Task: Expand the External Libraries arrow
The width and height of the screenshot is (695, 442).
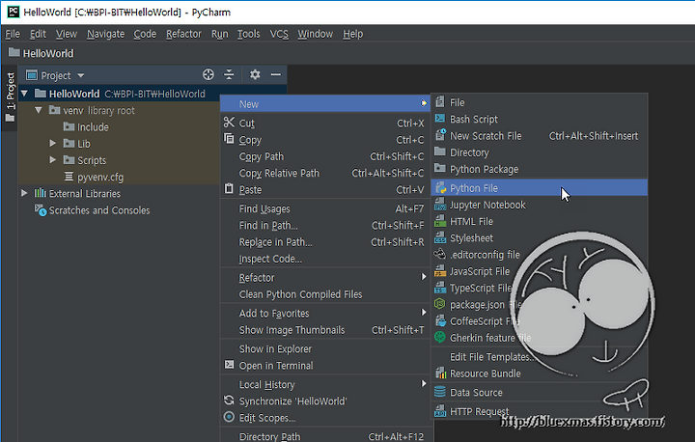Action: point(24,193)
